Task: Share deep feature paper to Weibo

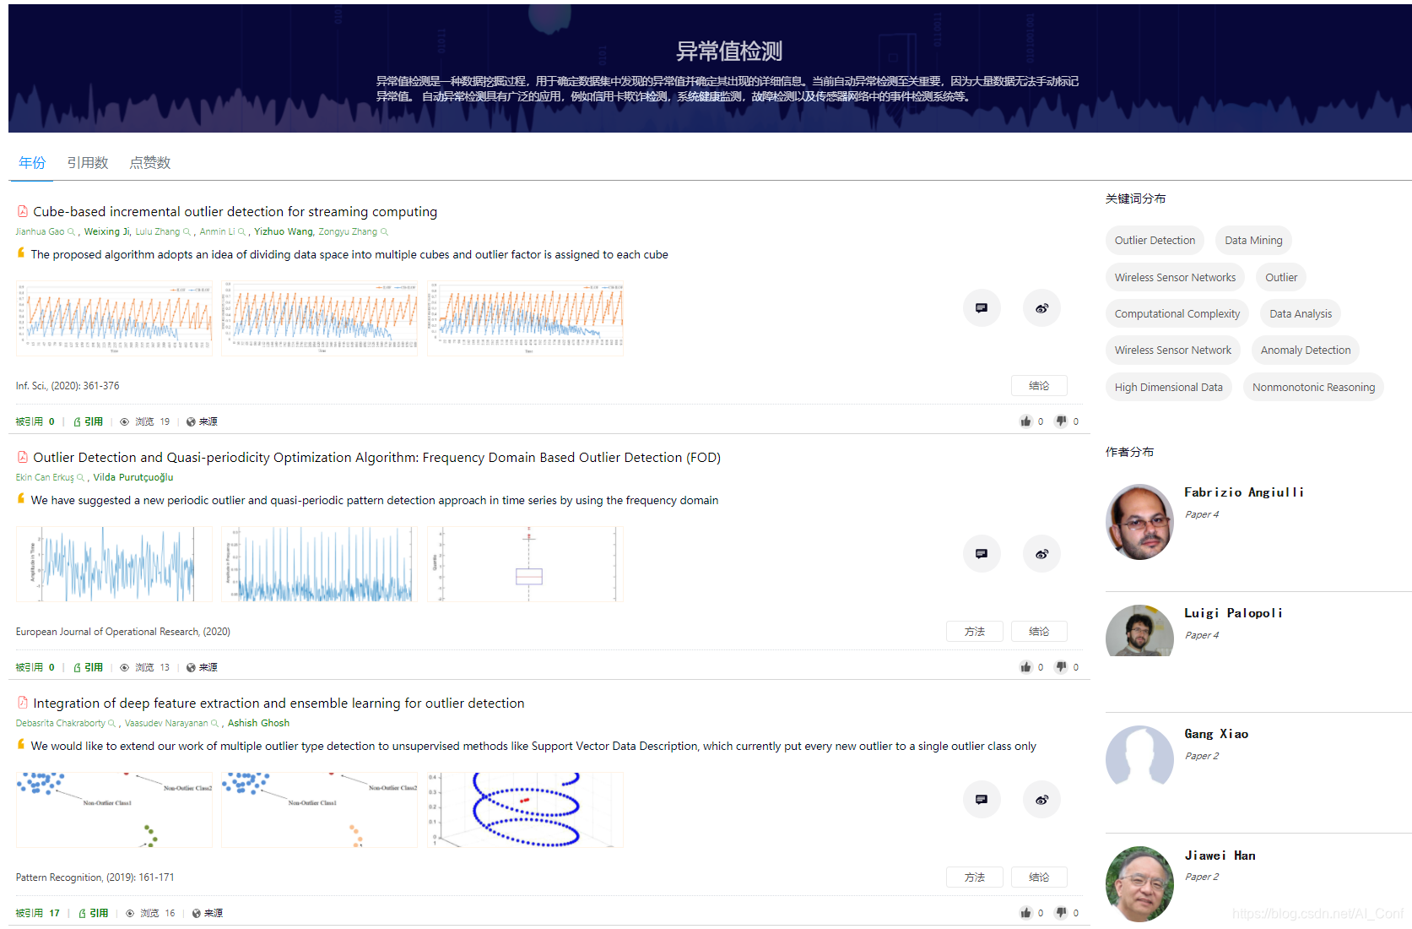Action: point(1041,800)
